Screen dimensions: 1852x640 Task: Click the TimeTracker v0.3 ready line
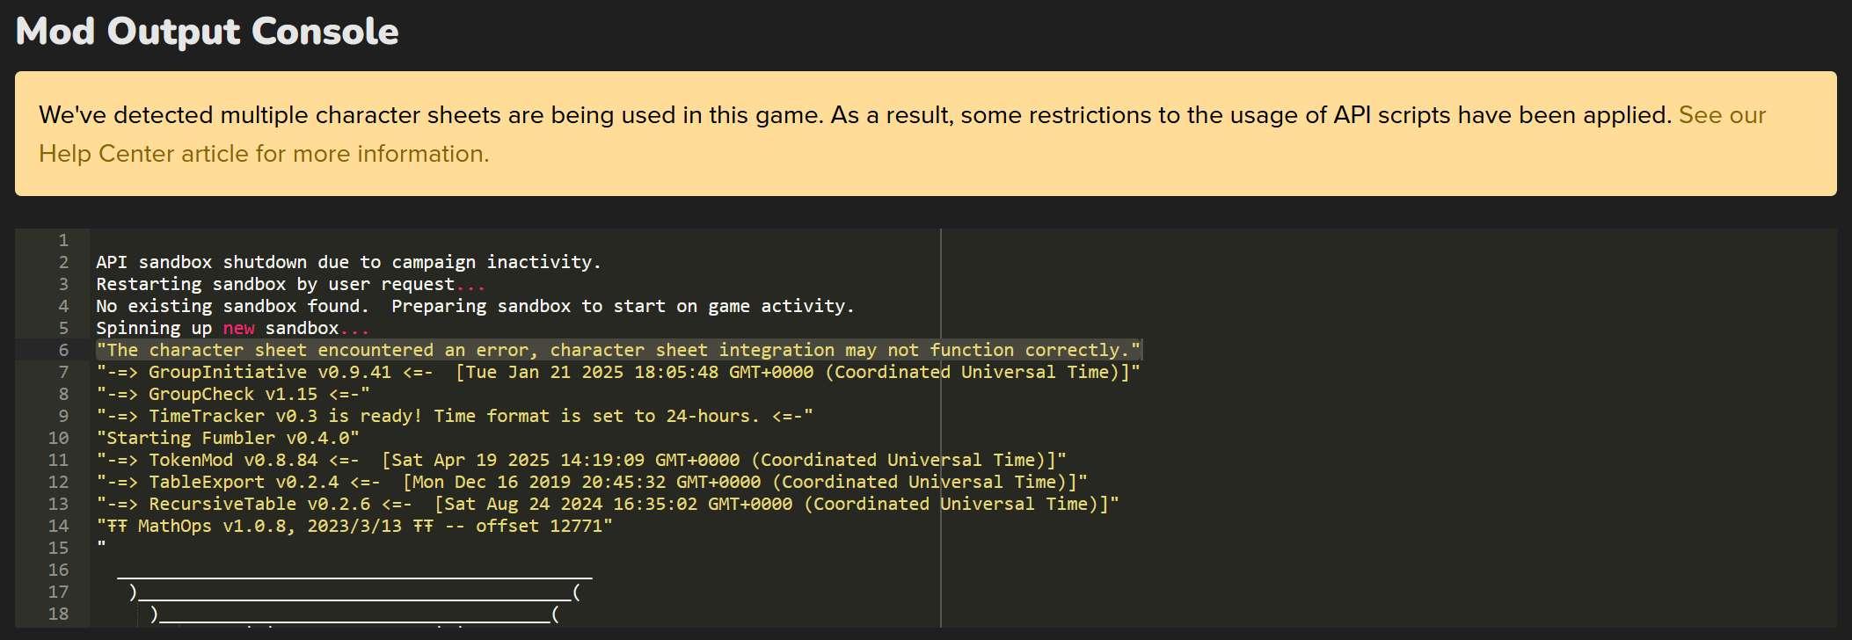[x=455, y=416]
